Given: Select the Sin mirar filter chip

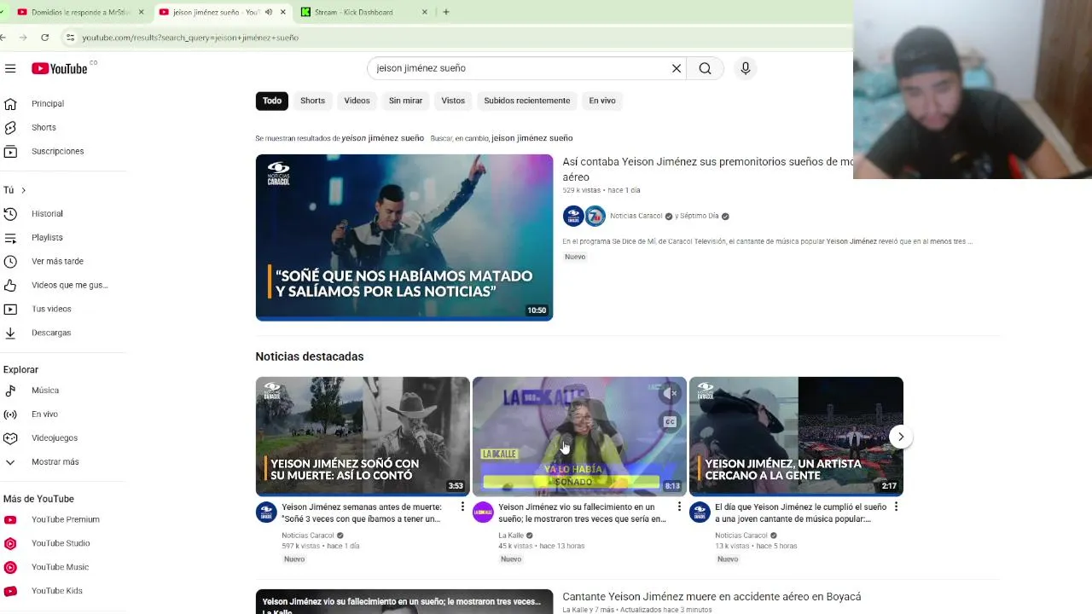Looking at the screenshot, I should [405, 101].
